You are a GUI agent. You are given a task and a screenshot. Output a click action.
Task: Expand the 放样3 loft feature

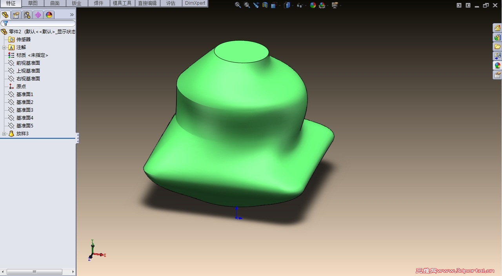(x=4, y=134)
